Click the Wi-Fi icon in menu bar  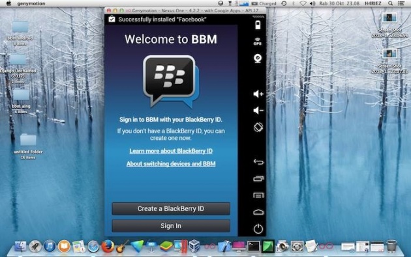(x=303, y=3)
